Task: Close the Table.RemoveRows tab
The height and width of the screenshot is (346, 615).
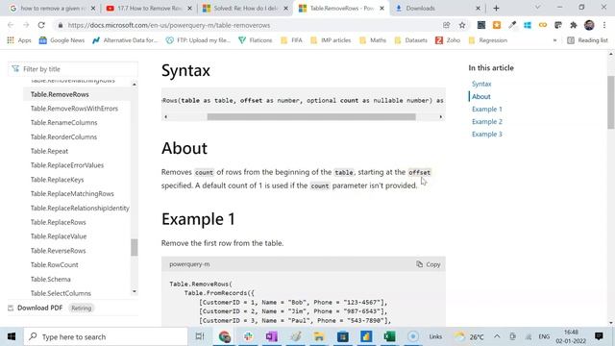Action: coord(382,9)
